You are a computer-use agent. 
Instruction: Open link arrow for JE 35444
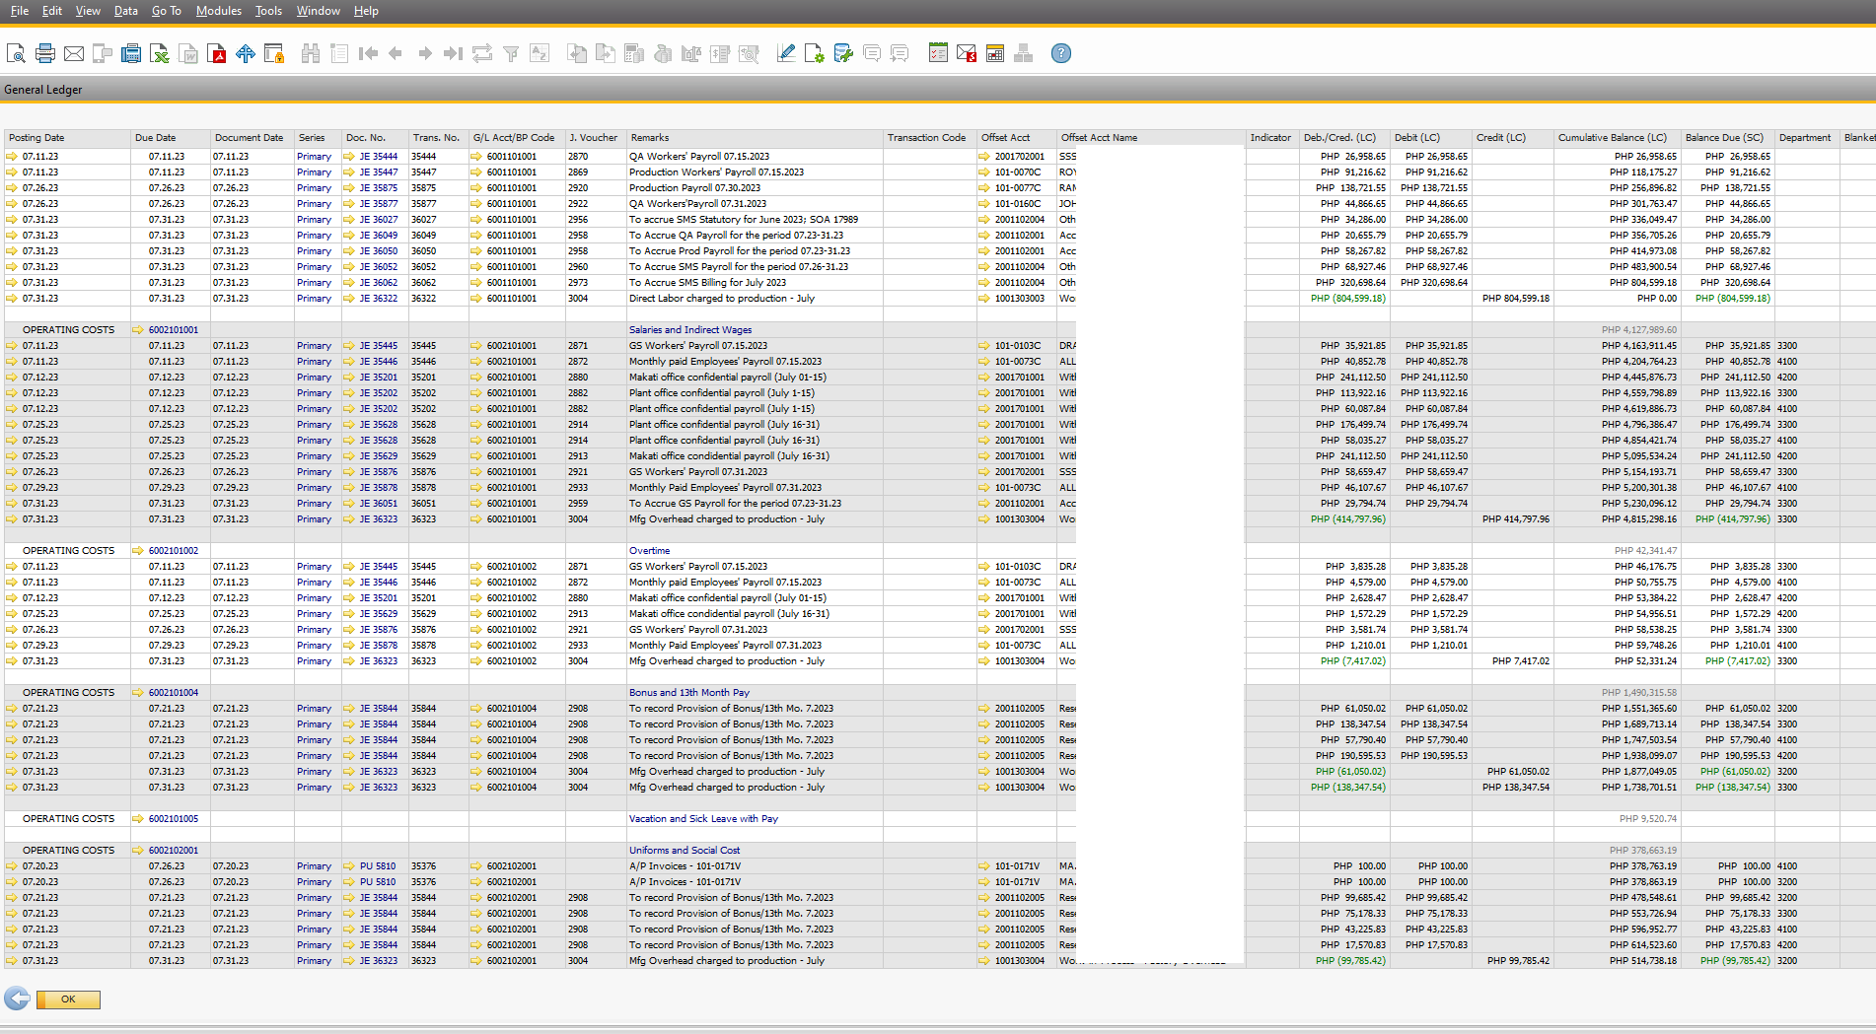coord(349,157)
